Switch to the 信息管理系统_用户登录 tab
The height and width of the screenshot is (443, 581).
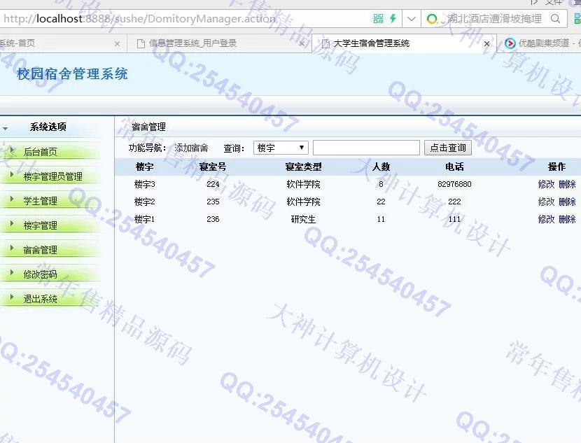tap(219, 43)
